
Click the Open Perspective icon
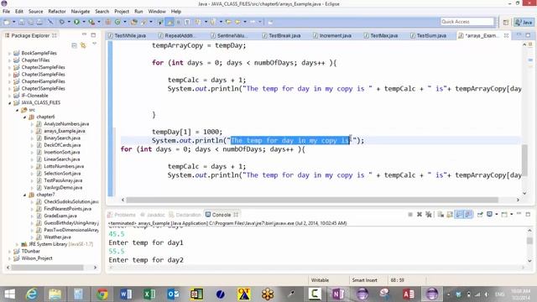coord(506,23)
